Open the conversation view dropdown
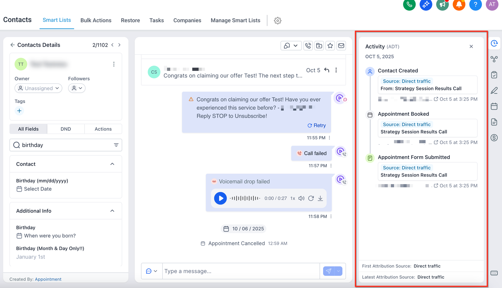Viewport: 502px width, 288px height. 291,45
